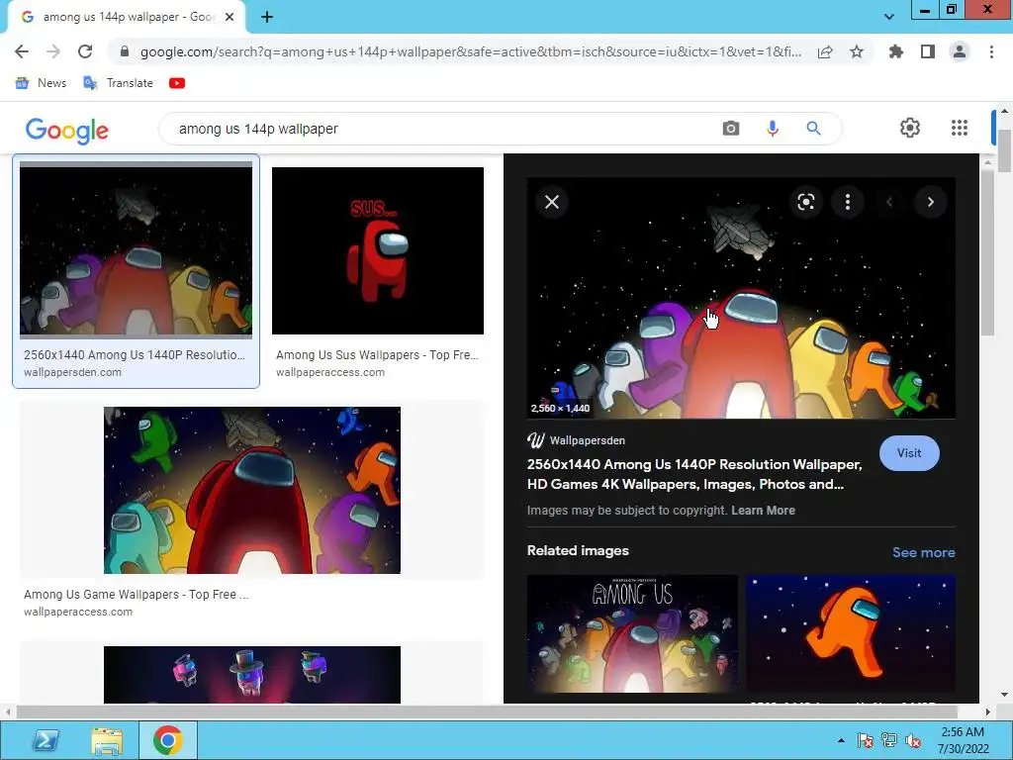Close the among us 144p wallpaper tab
Image resolution: width=1013 pixels, height=760 pixels.
tap(230, 18)
